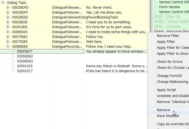Click 'Yes. Let me show you.' text
Viewport: 189px width, 129px height.
[104, 12]
